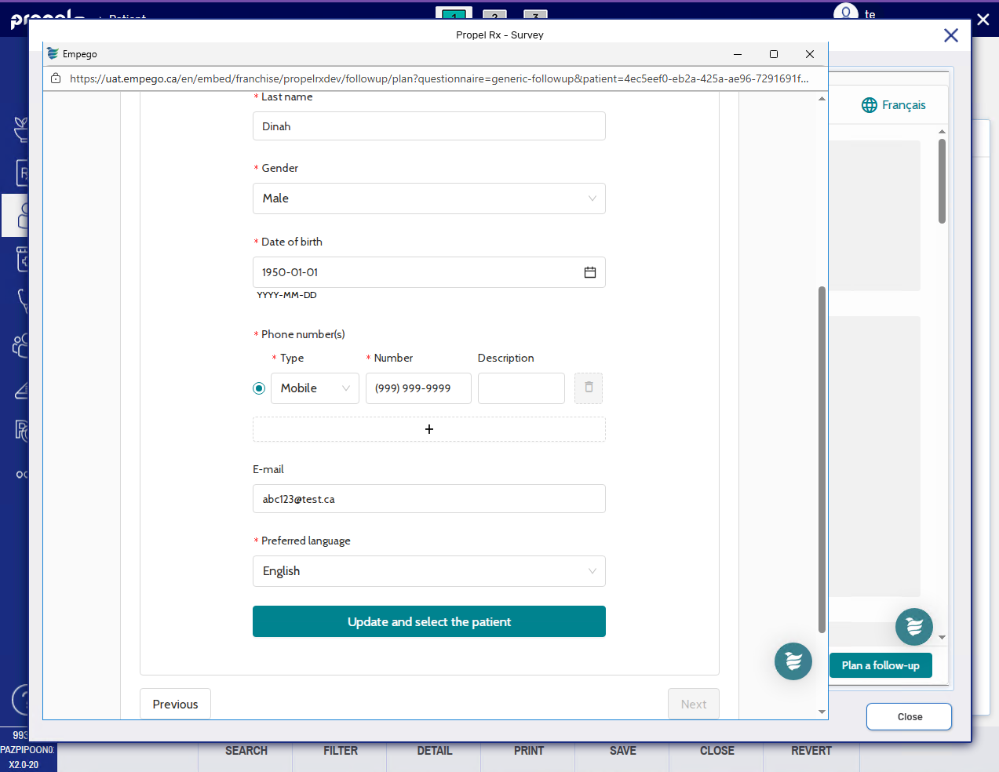Image resolution: width=999 pixels, height=772 pixels.
Task: Select the primary phone radio button
Action: pos(259,388)
